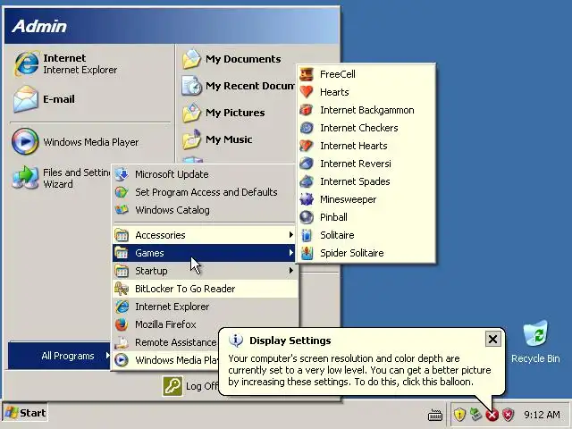Expand the Startup submenu arrow

(290, 270)
